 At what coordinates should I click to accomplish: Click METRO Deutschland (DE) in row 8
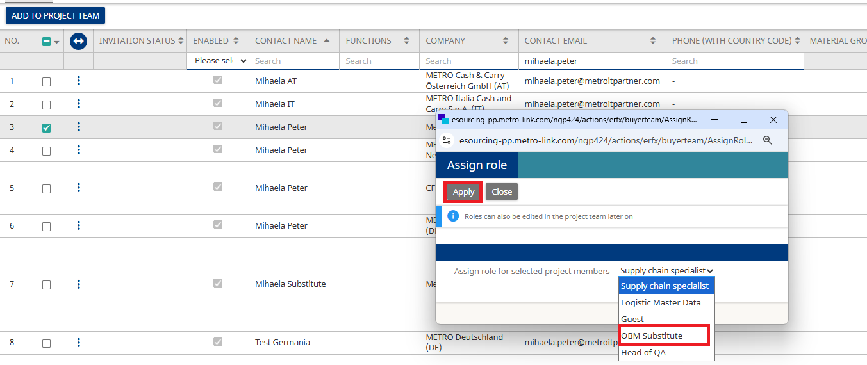click(465, 342)
